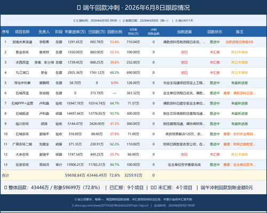
Task: Click the 55.5% ratio in row 2
Action: click(115, 52)
